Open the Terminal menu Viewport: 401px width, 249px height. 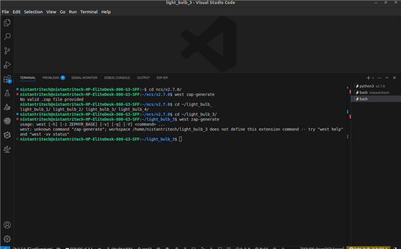point(89,12)
